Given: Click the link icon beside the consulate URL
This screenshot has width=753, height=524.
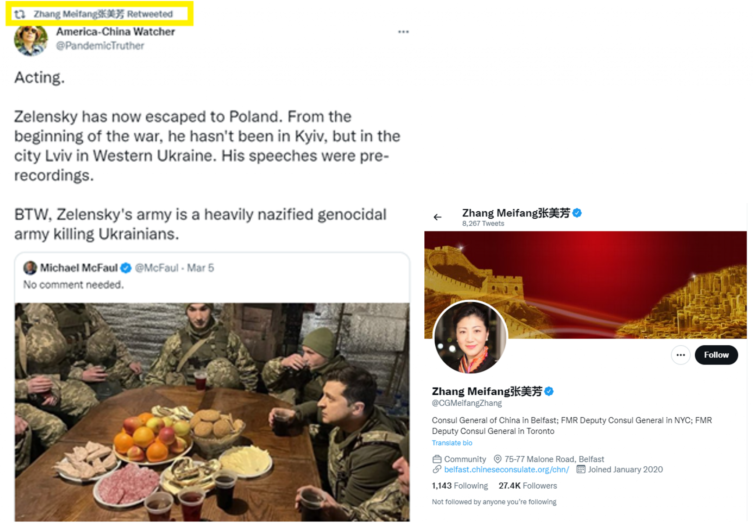Looking at the screenshot, I should click(x=437, y=469).
